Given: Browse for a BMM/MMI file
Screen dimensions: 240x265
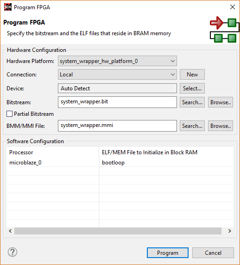Looking at the screenshot, I should click(221, 126).
